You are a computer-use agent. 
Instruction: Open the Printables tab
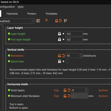pyautogui.click(x=52, y=14)
